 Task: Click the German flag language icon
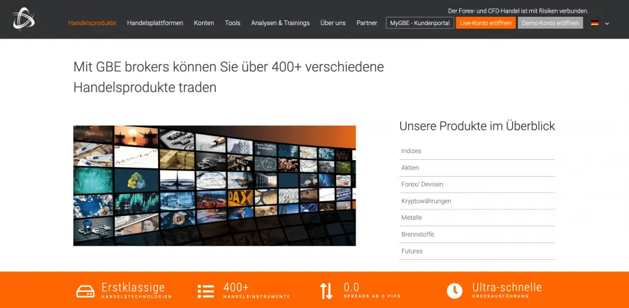point(595,23)
